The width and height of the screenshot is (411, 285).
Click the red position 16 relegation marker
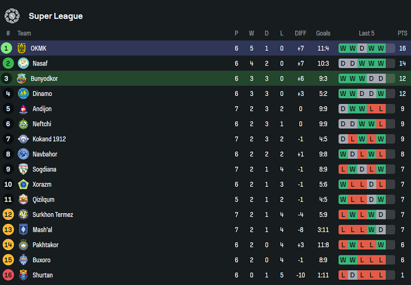(x=8, y=275)
